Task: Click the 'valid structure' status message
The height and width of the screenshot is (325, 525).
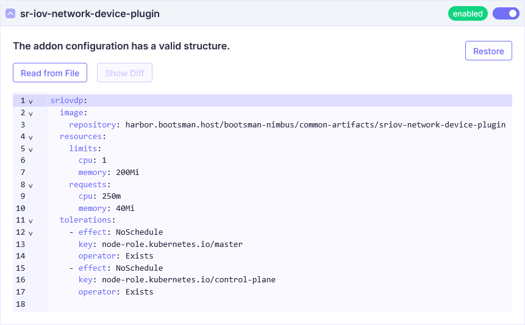Action: 121,46
